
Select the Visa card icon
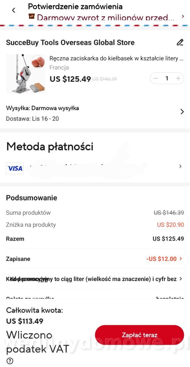click(15, 168)
